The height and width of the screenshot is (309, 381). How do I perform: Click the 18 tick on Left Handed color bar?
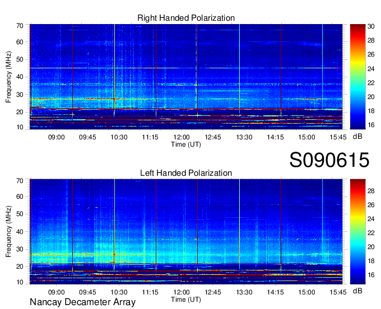coord(371,261)
